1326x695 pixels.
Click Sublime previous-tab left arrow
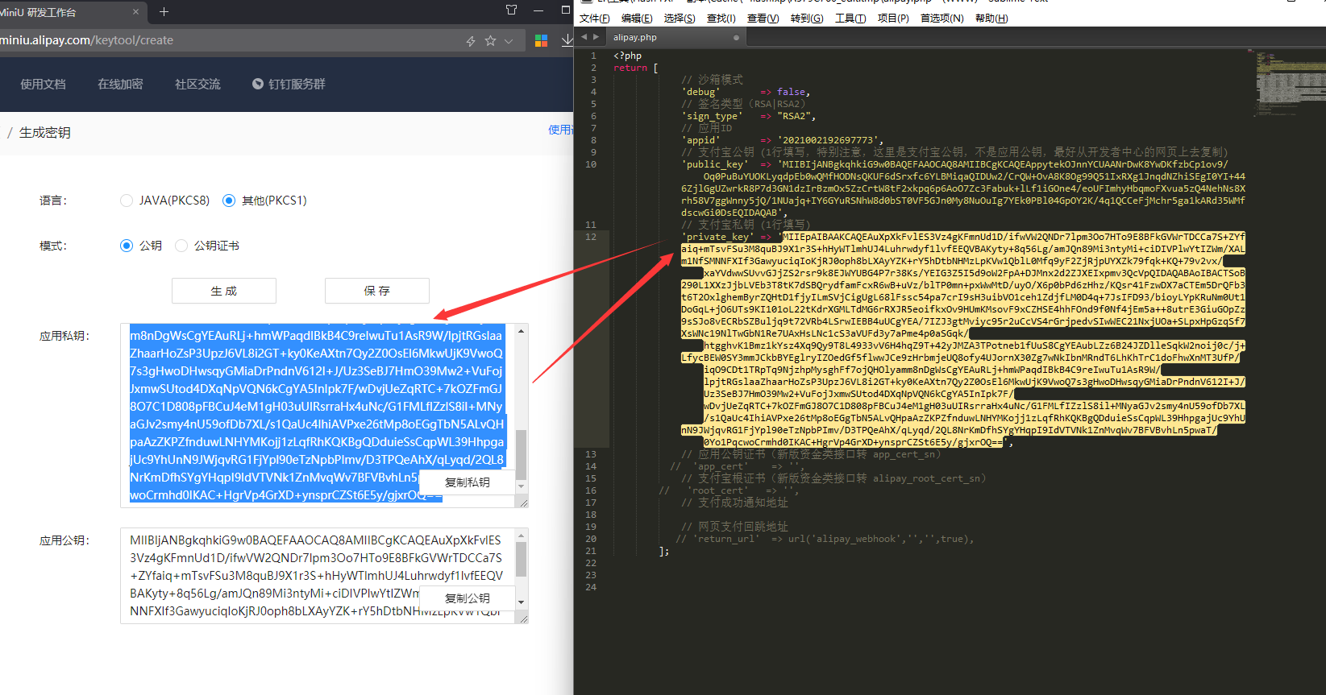pos(584,37)
